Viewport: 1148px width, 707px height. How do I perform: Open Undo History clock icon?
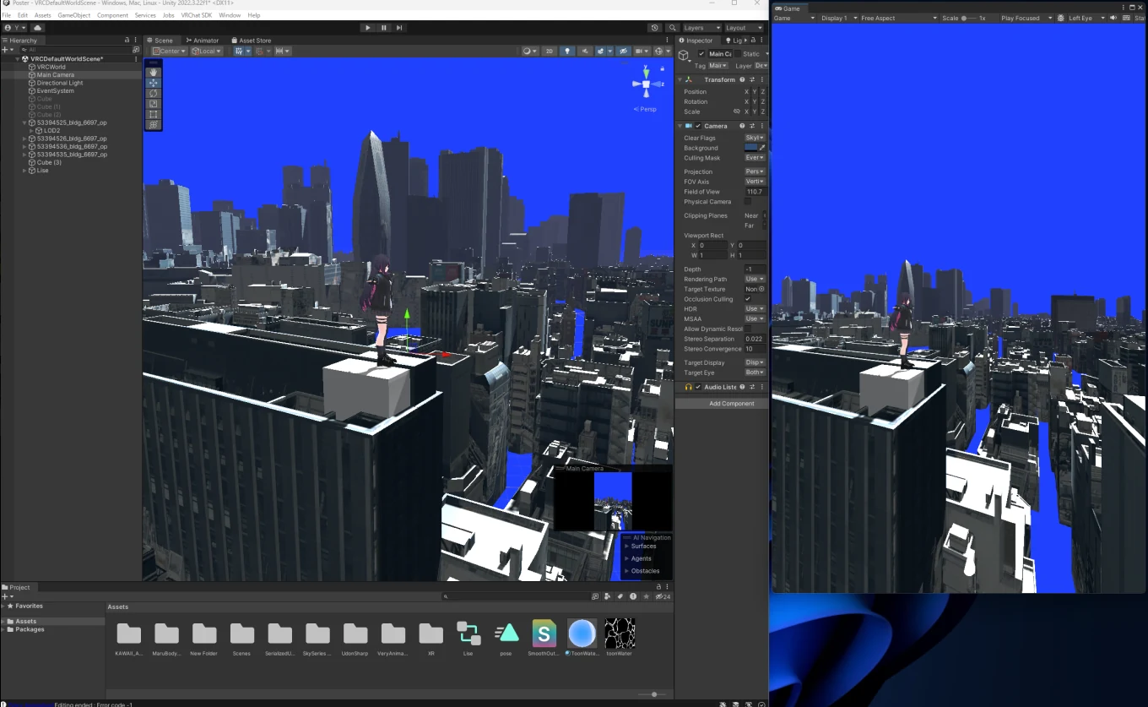click(654, 28)
